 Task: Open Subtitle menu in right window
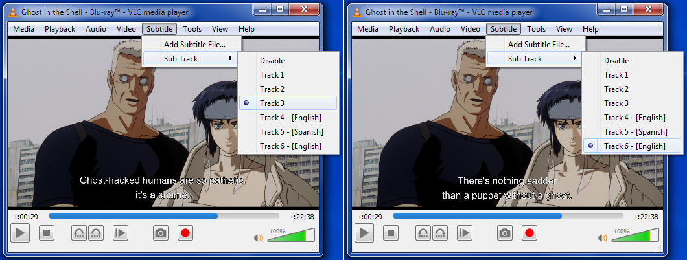504,29
